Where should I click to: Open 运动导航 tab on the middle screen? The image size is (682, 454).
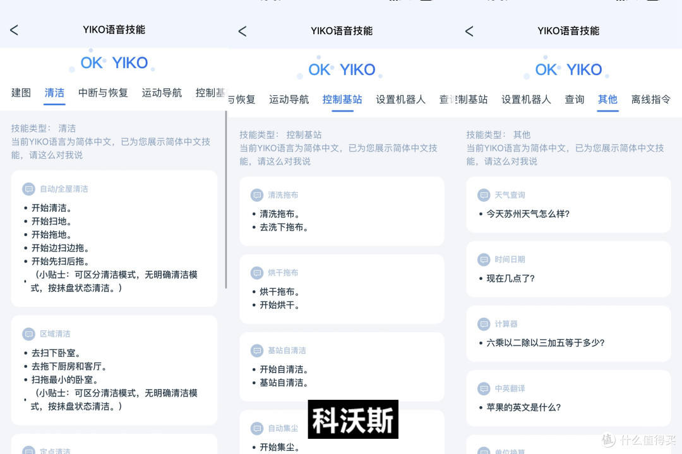(x=289, y=100)
